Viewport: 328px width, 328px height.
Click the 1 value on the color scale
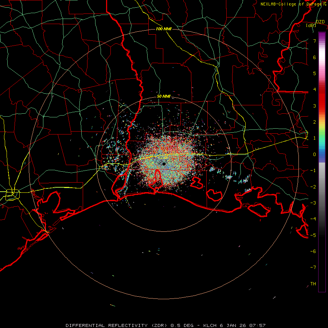point(315,138)
